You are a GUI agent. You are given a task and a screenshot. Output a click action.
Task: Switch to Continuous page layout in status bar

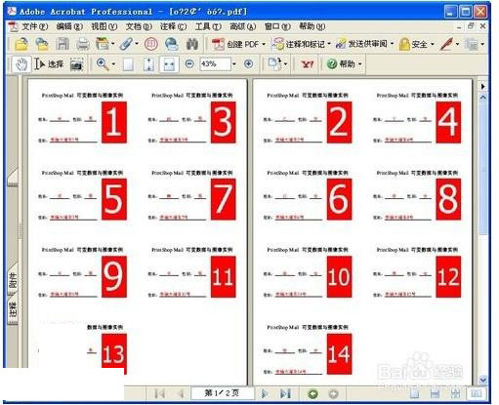[x=435, y=393]
